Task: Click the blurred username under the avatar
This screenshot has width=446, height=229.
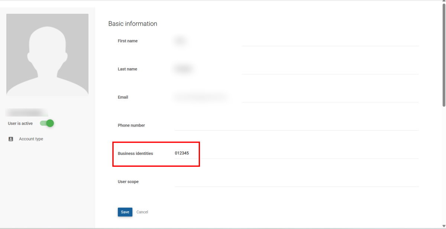Action: 27,112
